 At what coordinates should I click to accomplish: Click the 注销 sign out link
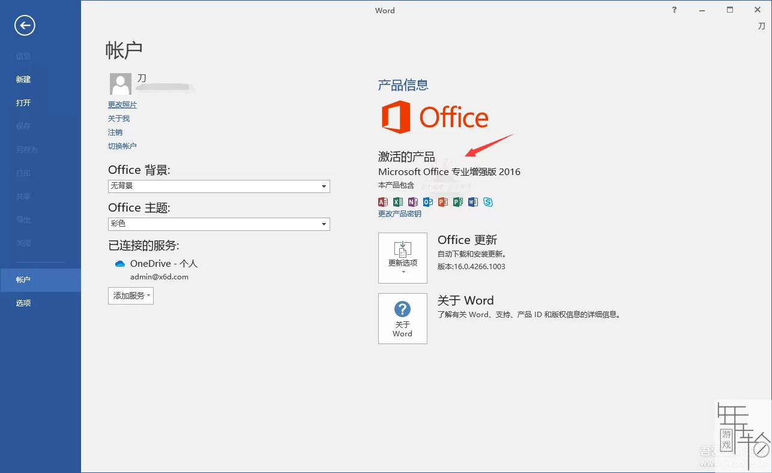[115, 132]
